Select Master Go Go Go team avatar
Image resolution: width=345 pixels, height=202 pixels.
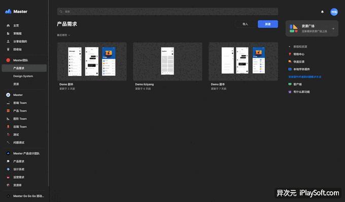(x=8, y=196)
